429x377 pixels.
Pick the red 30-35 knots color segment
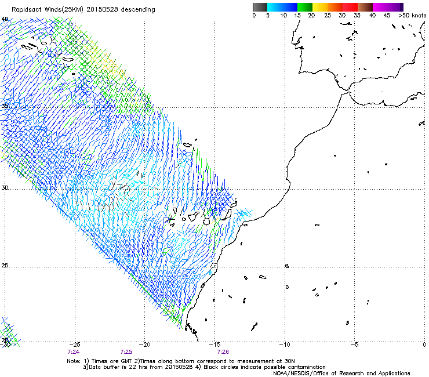click(350, 7)
